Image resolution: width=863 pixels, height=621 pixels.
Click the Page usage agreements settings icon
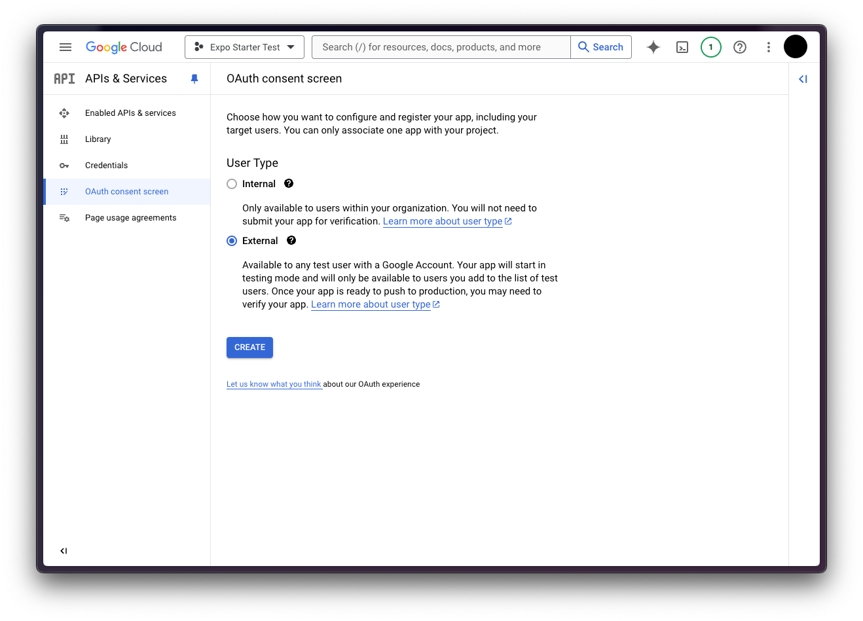point(64,218)
